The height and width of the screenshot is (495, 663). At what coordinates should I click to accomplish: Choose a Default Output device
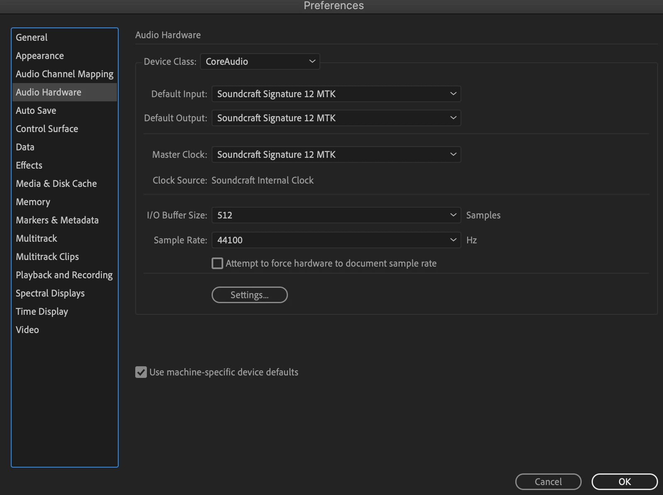click(x=336, y=118)
